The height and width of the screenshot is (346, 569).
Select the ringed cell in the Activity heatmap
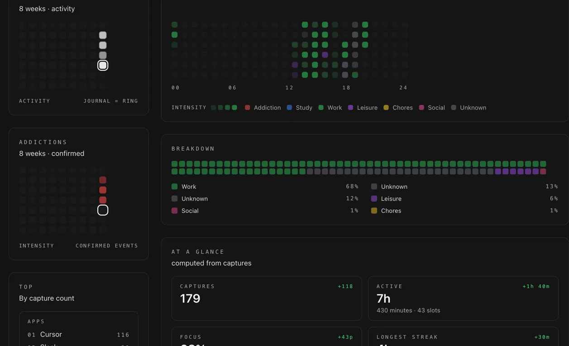(x=103, y=65)
